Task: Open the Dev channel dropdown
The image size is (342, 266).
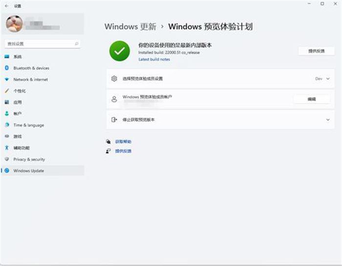Action: [322, 79]
